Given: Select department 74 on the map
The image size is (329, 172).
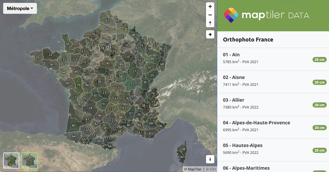Looking at the screenshot, I should pos(153,94).
